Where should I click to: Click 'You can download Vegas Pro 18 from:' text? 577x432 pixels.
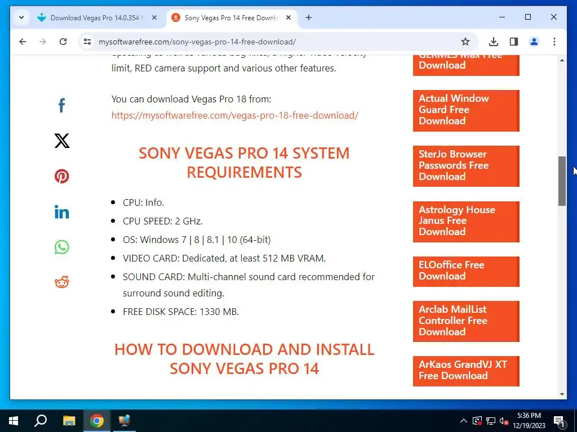[192, 99]
